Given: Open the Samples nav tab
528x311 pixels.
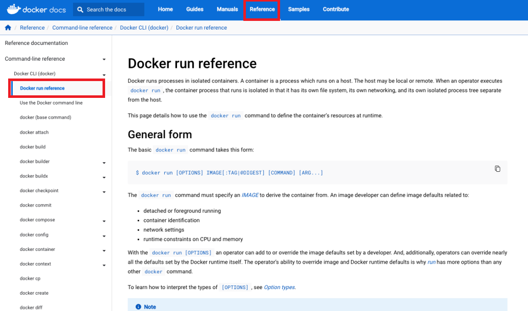Looking at the screenshot, I should 298,9.
